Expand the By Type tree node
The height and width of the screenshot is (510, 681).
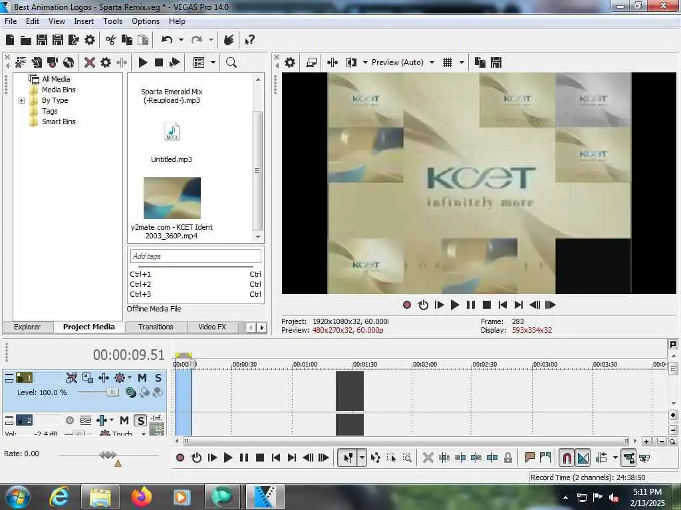(21, 101)
